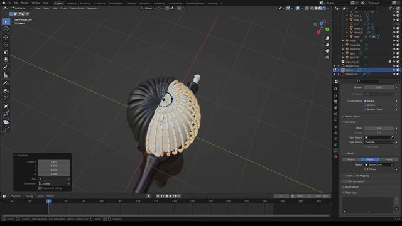Toggle the camera view icon
The width and height of the screenshot is (402, 226).
(x=327, y=51)
